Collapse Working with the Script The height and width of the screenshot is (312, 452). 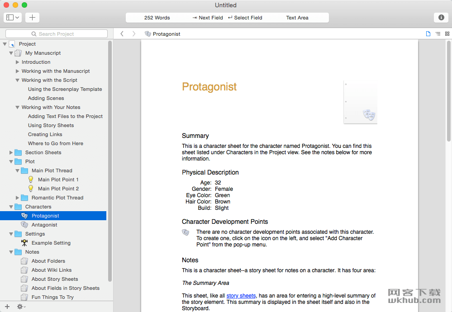tap(17, 80)
